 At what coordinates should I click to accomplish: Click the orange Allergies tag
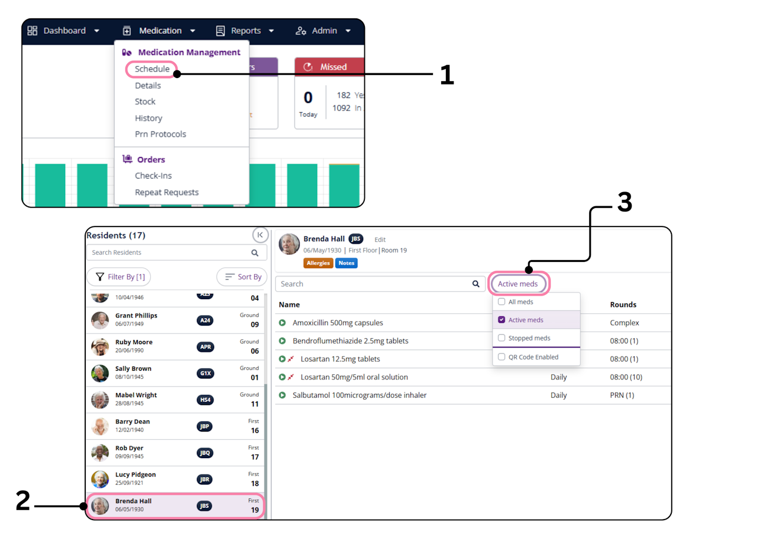tap(318, 263)
